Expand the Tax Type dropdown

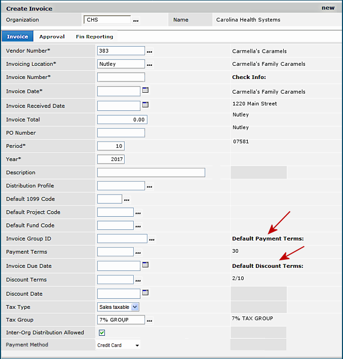[x=134, y=307]
